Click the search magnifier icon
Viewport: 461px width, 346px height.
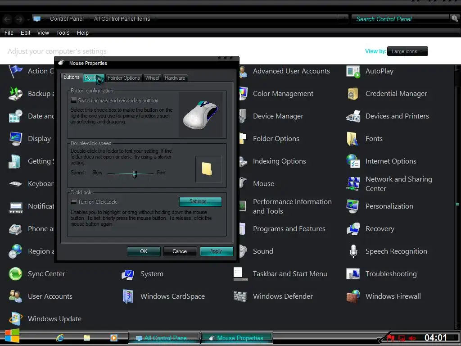tap(455, 19)
